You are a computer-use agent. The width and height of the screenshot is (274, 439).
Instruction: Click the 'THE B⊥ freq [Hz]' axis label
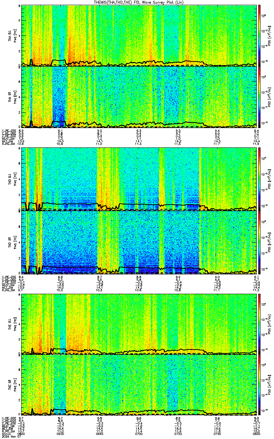coord(12,323)
